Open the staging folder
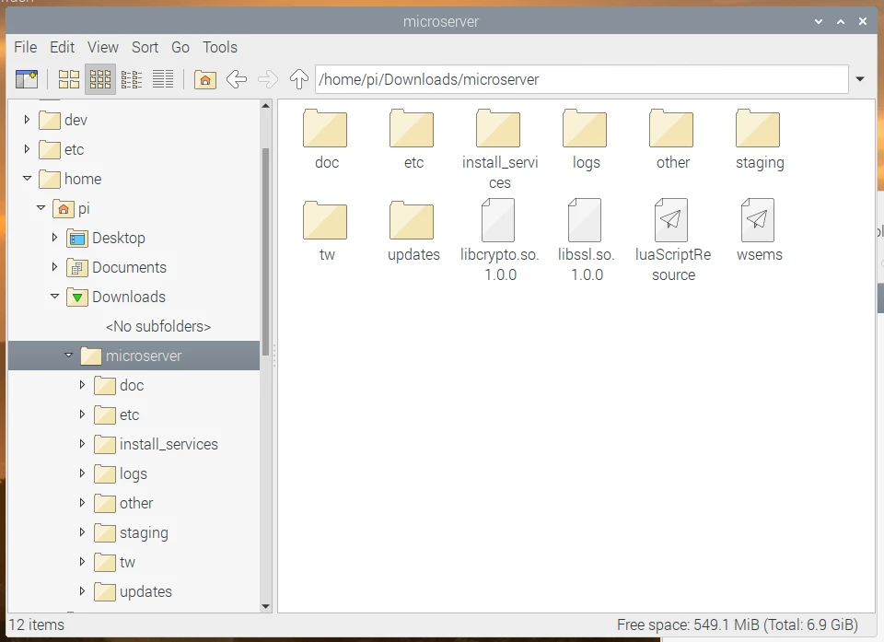This screenshot has height=642, width=884. [x=758, y=132]
